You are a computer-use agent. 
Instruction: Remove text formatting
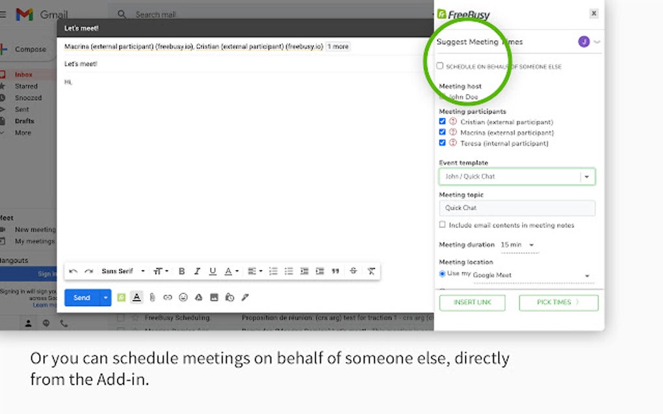point(370,271)
